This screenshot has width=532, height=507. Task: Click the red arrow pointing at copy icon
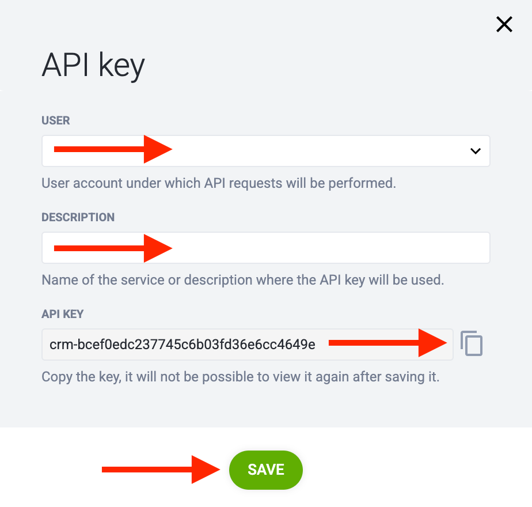(x=387, y=343)
